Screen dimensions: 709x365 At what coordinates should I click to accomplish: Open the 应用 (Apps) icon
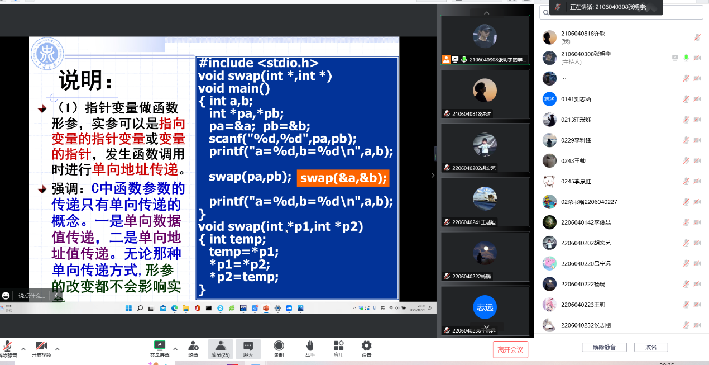[338, 349]
